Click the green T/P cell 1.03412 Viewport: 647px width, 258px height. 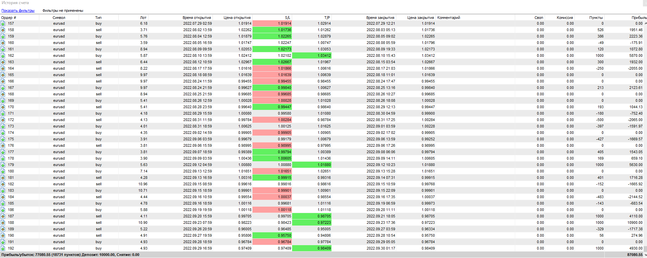coord(311,56)
